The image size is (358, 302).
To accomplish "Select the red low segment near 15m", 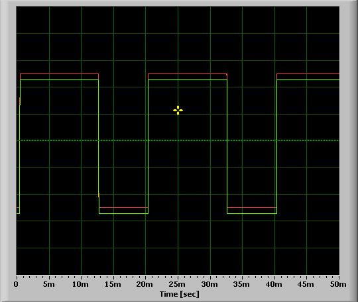I will pos(123,207).
